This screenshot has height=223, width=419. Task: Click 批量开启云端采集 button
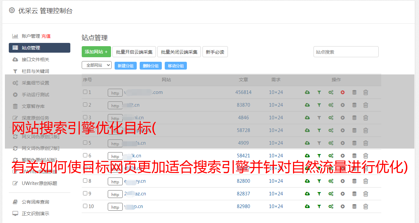(134, 52)
